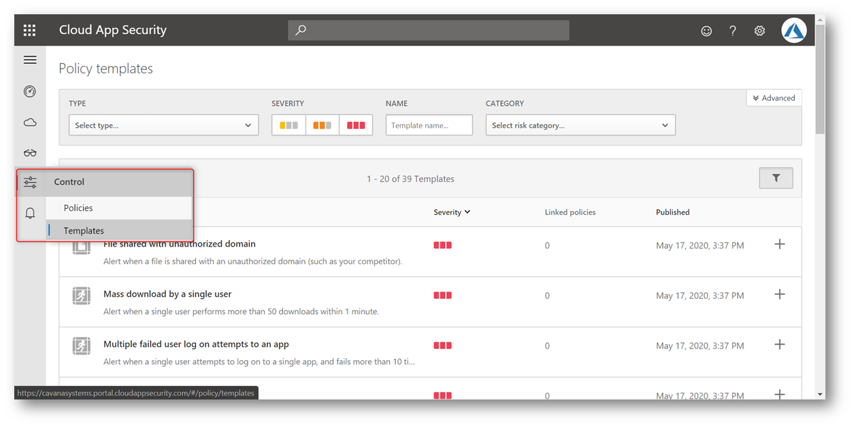This screenshot has width=854, height=428.
Task: Click Mass download published date
Action: (x=700, y=296)
